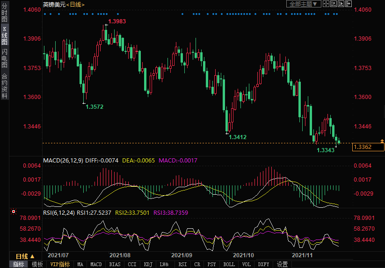Viewport: 385px width, 268px height.
Task: Switch to the 分时图 side tab
Action: 4,16
